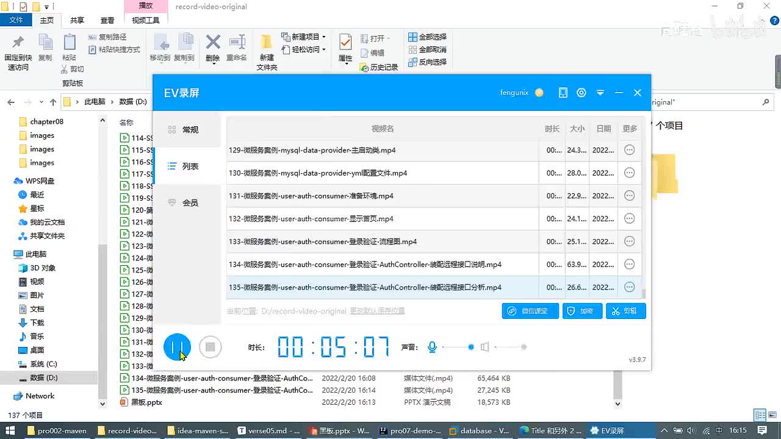Viewport: 781px width, 439px height.
Task: Open more options for video 132
Action: [x=630, y=218]
